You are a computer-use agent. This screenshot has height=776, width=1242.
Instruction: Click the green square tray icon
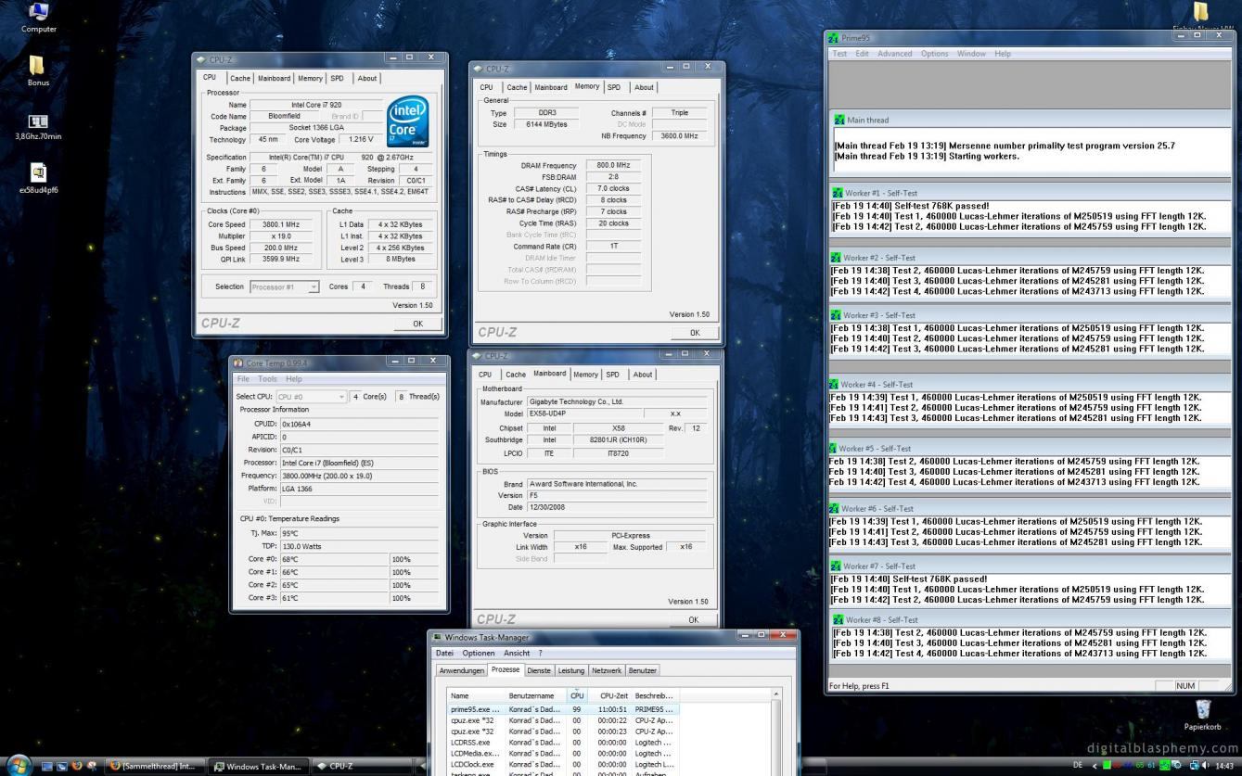coord(1106,767)
